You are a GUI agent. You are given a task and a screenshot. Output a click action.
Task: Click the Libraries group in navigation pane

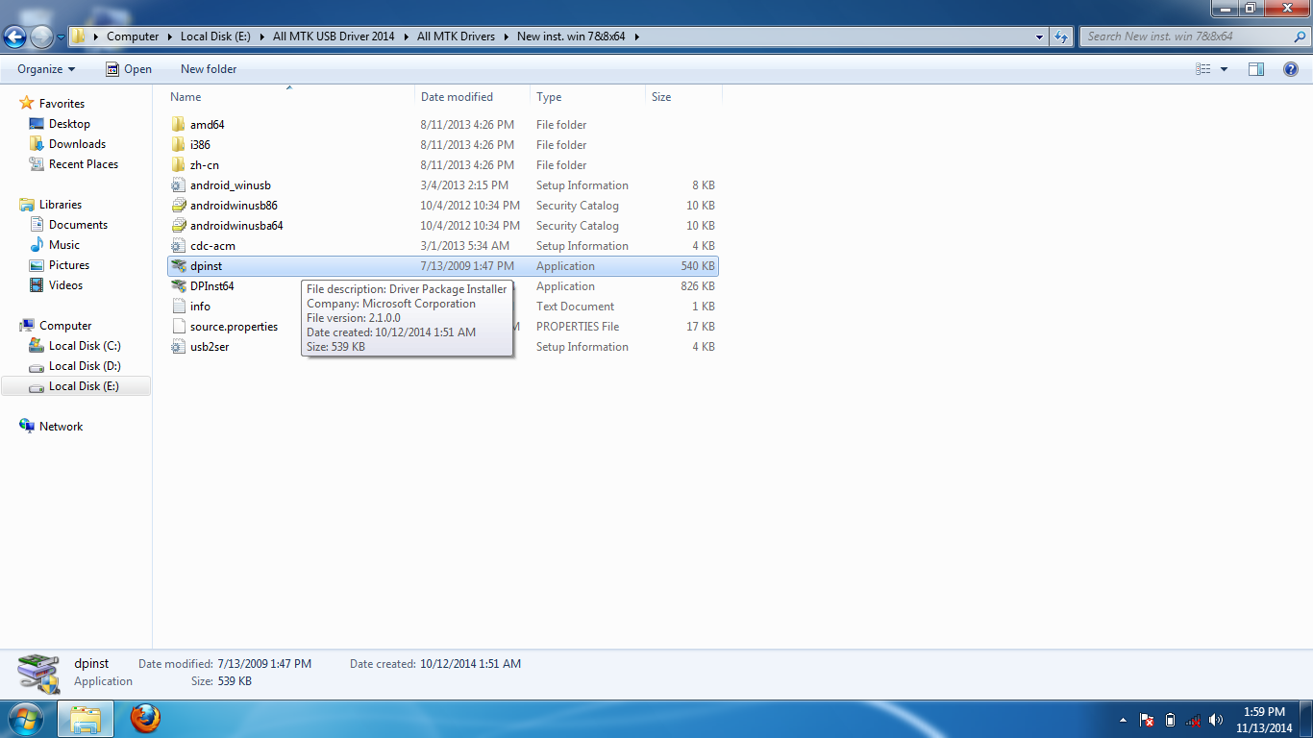(x=61, y=205)
